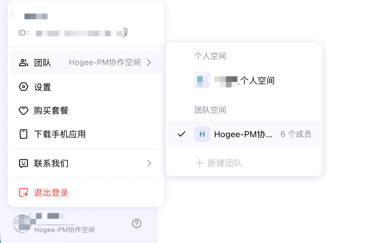The image size is (374, 243).
Task: Click the plus icon for 新建团队
Action: [x=199, y=163]
